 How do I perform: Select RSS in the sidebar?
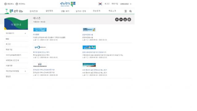point(7,39)
